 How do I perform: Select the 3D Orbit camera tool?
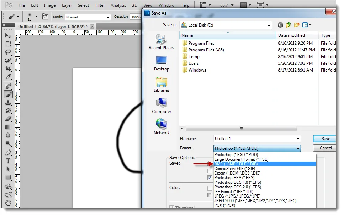coord(8,195)
